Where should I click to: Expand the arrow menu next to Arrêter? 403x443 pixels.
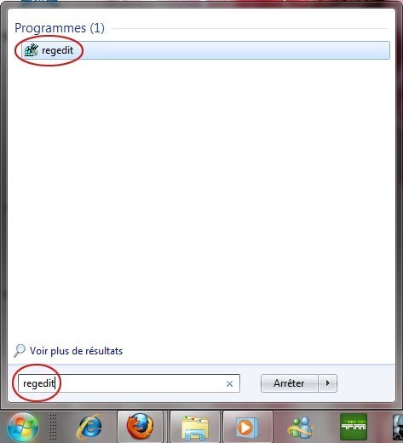click(x=328, y=383)
